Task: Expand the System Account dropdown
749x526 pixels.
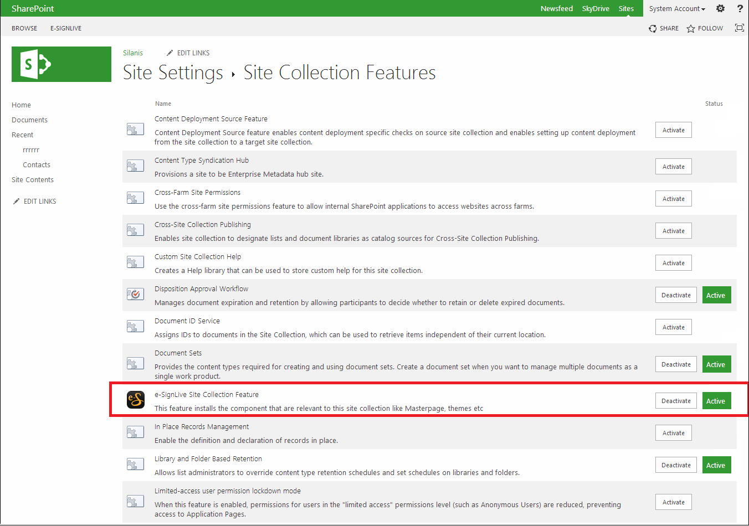Action: 677,8
